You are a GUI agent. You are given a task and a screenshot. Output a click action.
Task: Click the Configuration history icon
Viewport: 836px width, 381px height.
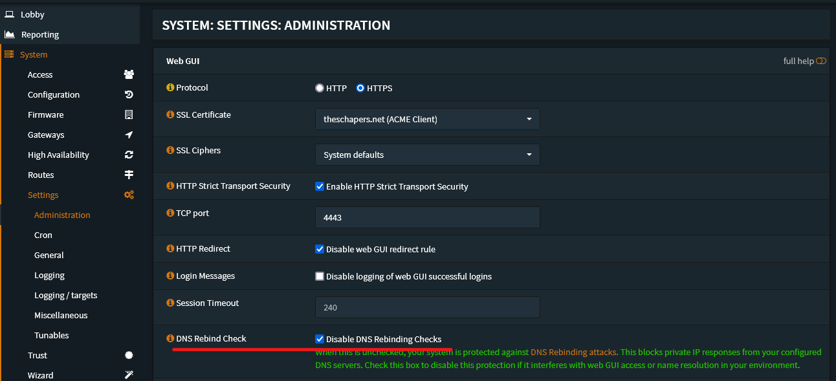[x=129, y=94]
